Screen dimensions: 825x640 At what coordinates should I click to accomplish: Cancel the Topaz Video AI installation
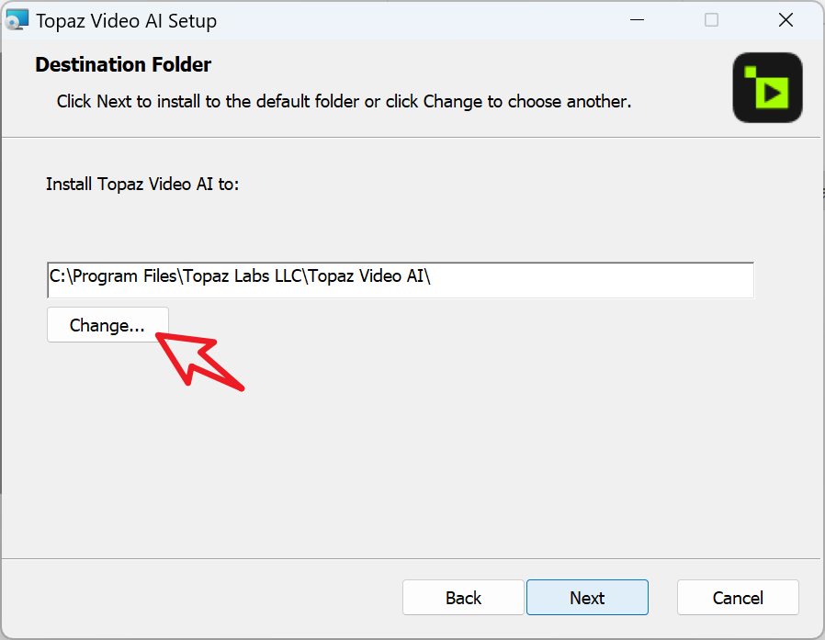tap(738, 598)
